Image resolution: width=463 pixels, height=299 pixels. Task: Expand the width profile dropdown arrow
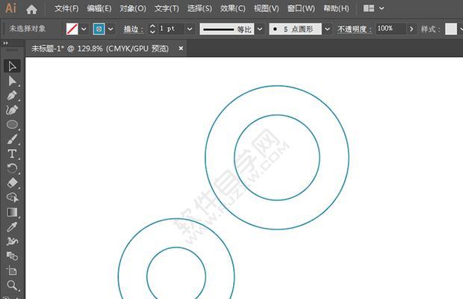click(260, 29)
